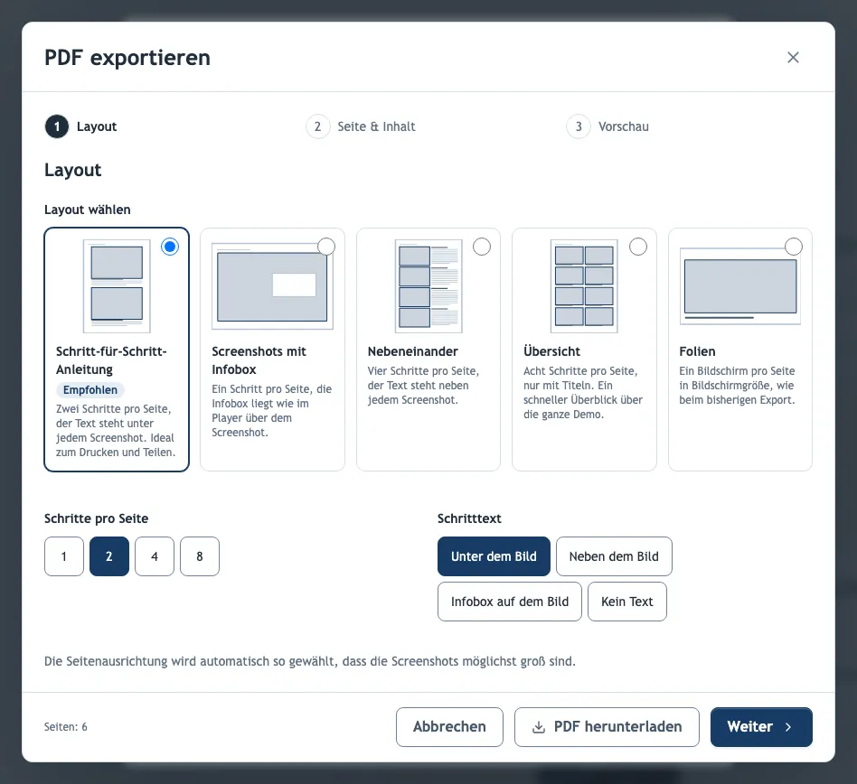Select the Folien layout radio button

(794, 247)
